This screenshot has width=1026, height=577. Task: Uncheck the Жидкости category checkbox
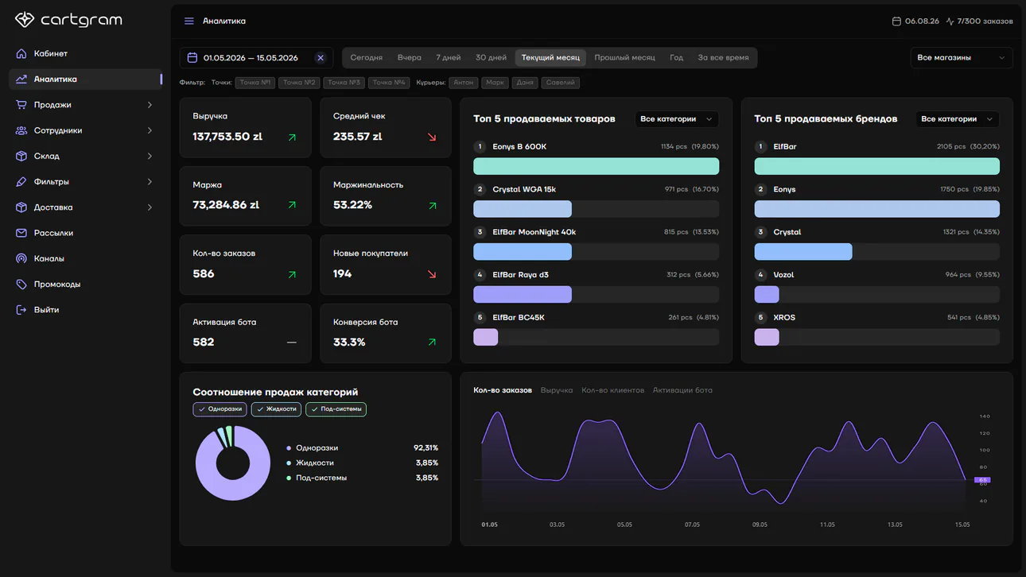pyautogui.click(x=276, y=409)
